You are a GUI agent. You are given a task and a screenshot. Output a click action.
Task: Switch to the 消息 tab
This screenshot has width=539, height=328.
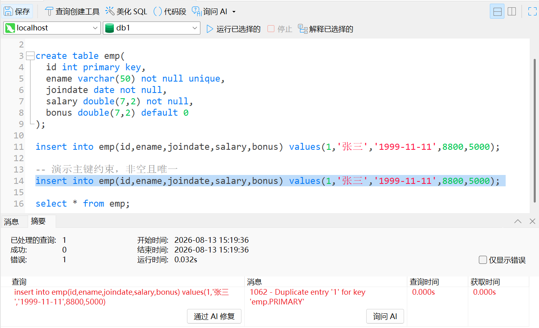tap(11, 222)
